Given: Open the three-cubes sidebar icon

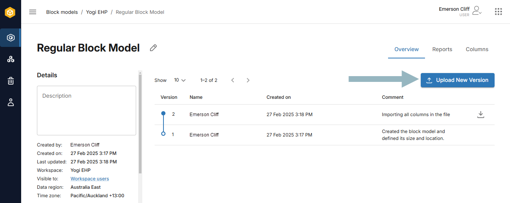Looking at the screenshot, I should point(11,59).
